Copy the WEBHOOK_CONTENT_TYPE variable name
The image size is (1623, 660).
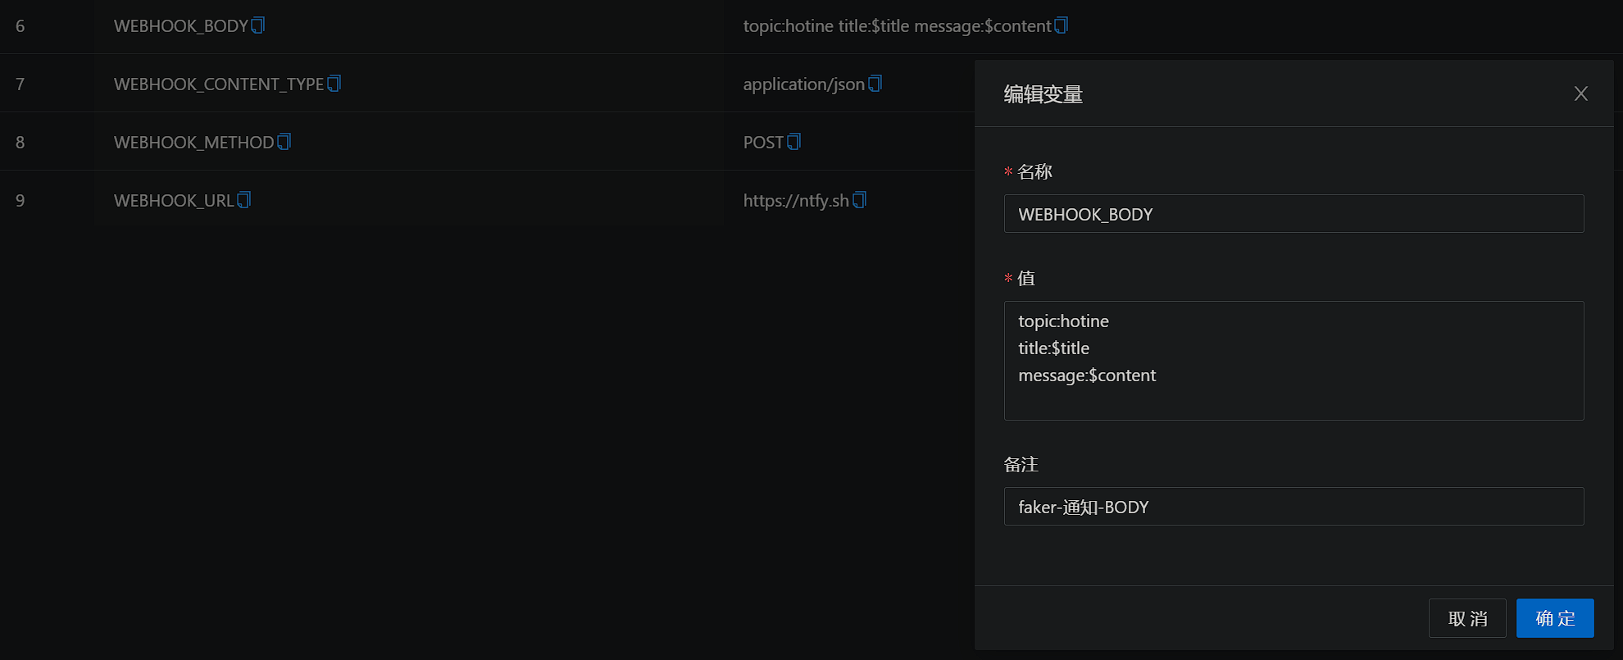pos(334,83)
